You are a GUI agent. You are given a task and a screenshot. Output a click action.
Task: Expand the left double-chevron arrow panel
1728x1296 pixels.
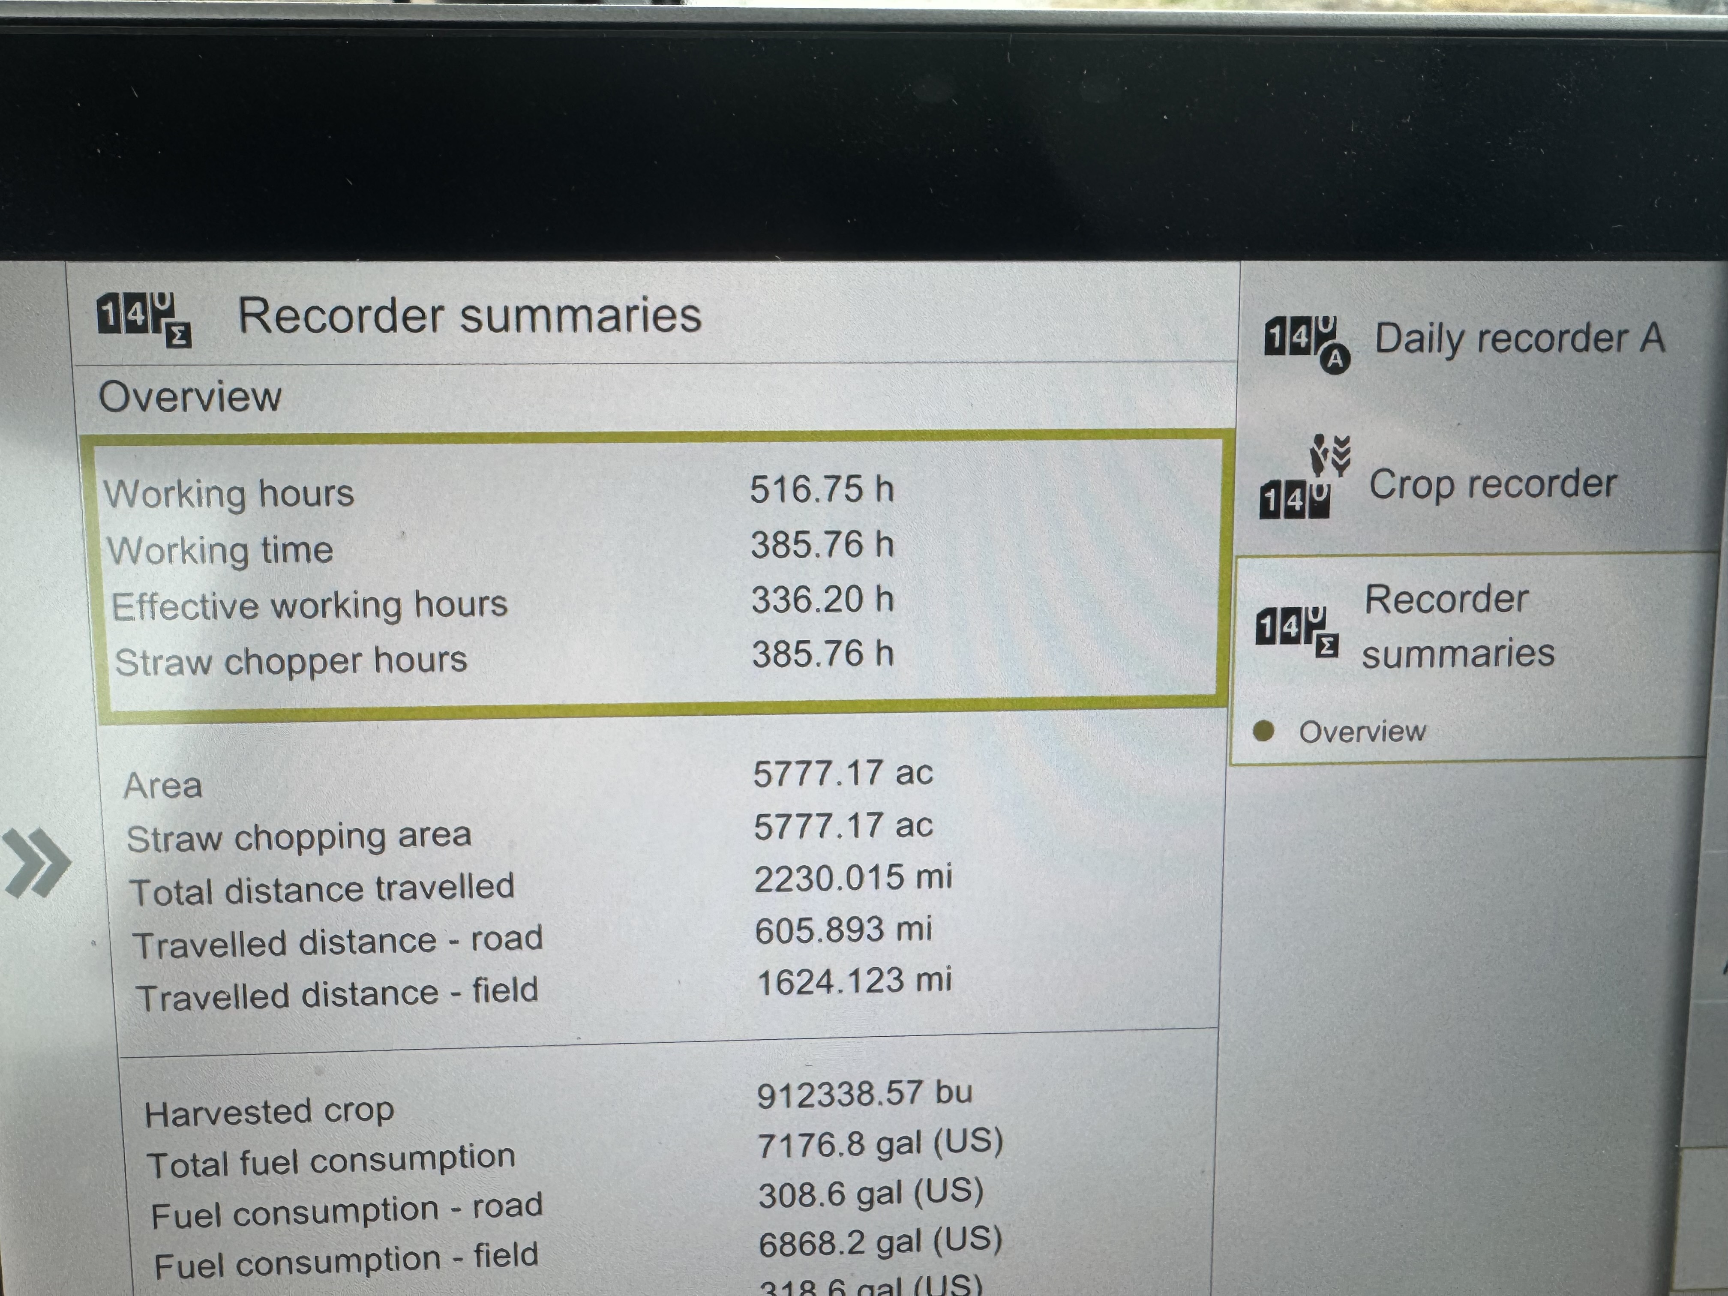pyautogui.click(x=37, y=862)
